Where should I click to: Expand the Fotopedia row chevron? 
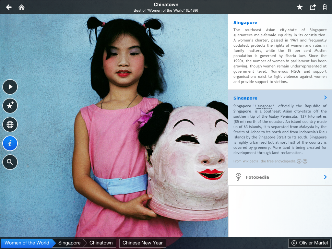(x=326, y=177)
